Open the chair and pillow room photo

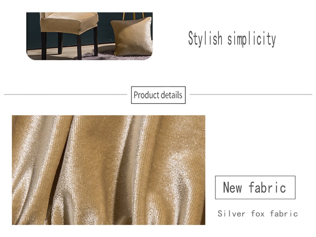pos(89,36)
